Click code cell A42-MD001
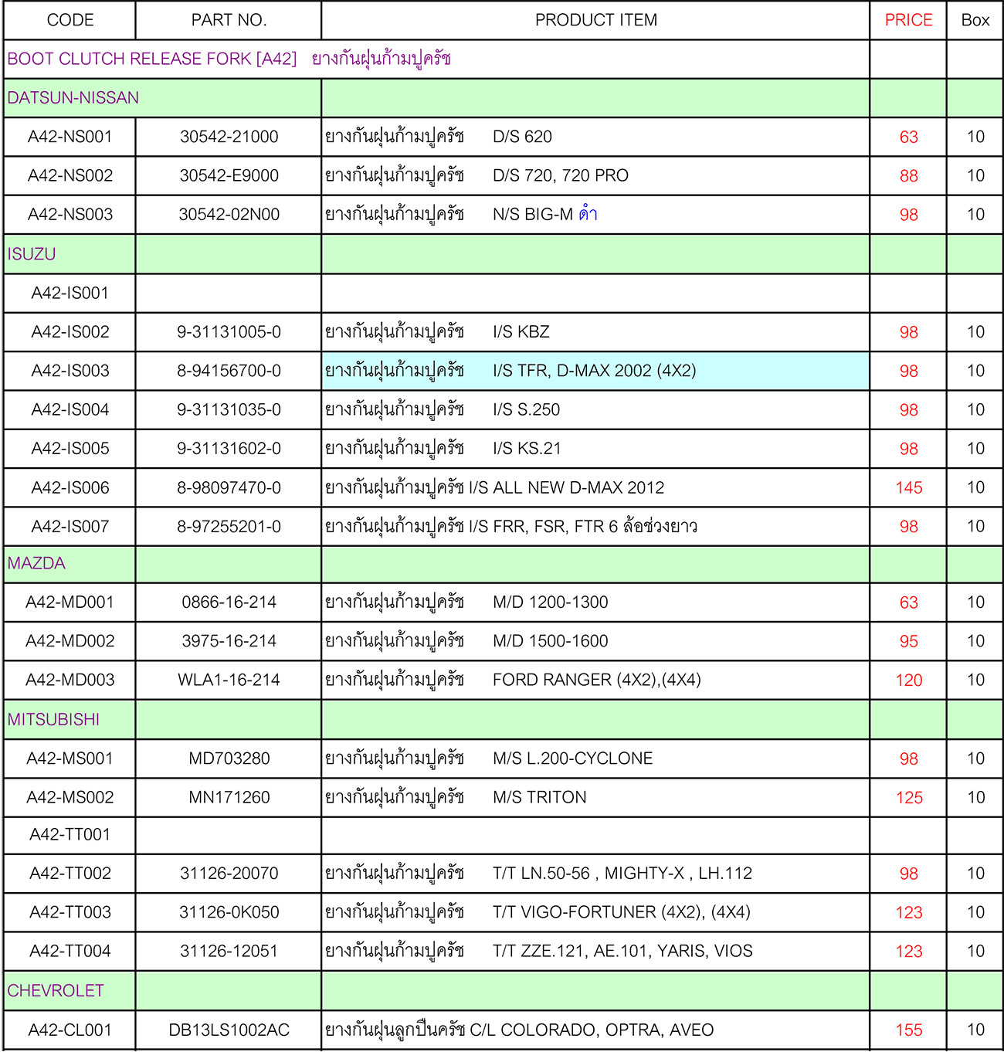Image resolution: width=1004 pixels, height=1052 pixels. [70, 602]
